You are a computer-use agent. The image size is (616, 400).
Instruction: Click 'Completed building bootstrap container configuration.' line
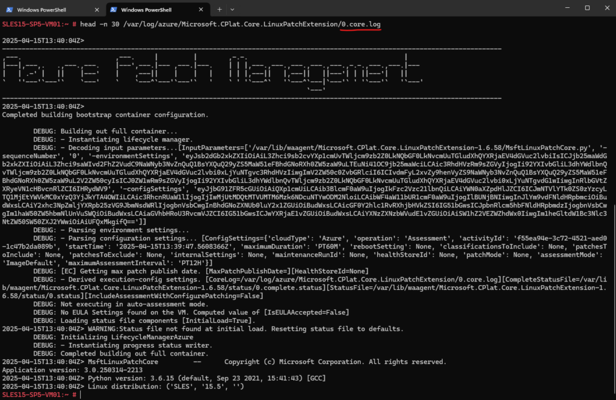point(105,115)
